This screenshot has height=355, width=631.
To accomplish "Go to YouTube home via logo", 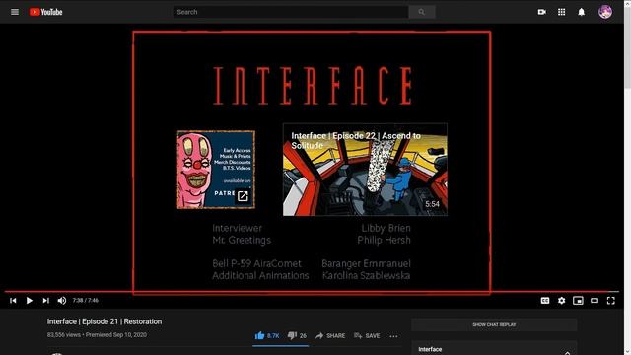I will (x=46, y=12).
